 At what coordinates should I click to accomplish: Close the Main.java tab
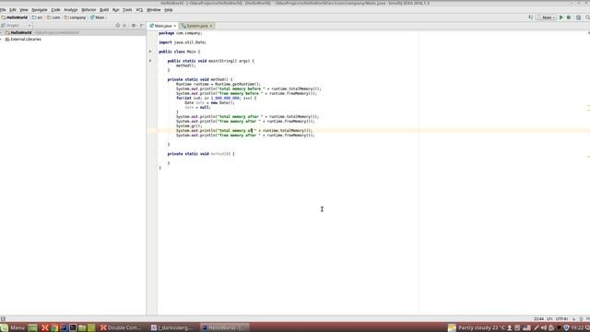click(x=174, y=26)
